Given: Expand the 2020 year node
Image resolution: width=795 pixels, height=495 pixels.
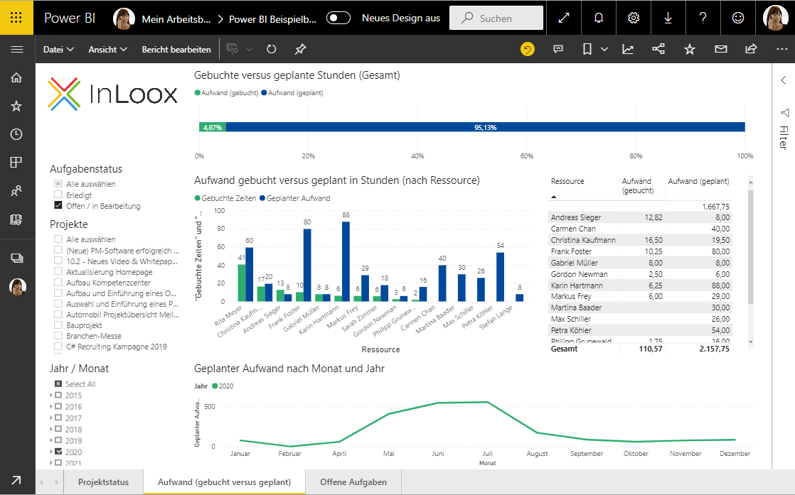Looking at the screenshot, I should click(51, 452).
